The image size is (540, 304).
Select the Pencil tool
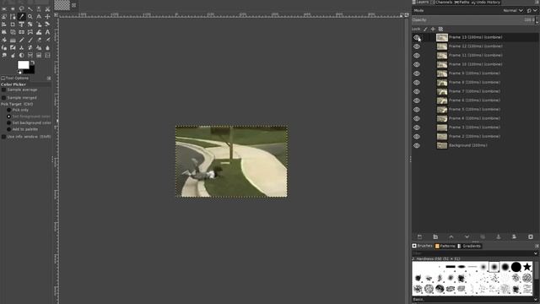tap(21, 40)
